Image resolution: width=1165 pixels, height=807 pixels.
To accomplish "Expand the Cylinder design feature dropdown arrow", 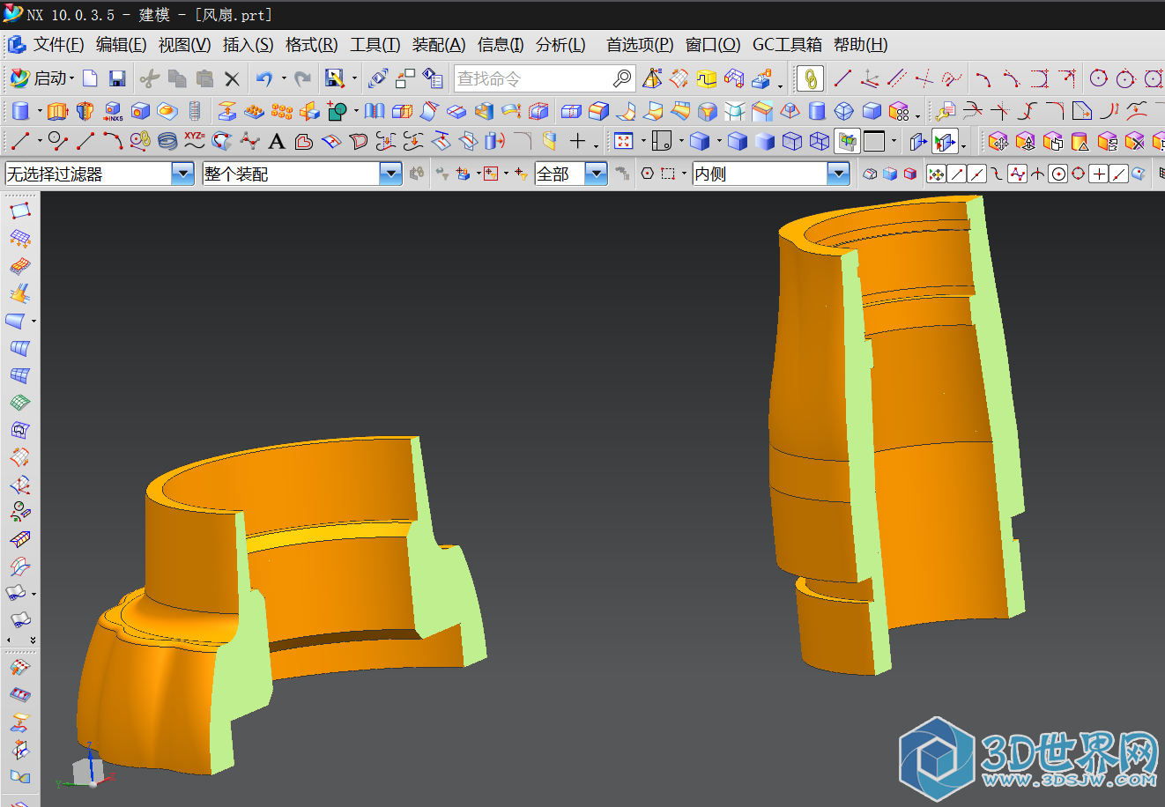I will tap(39, 112).
